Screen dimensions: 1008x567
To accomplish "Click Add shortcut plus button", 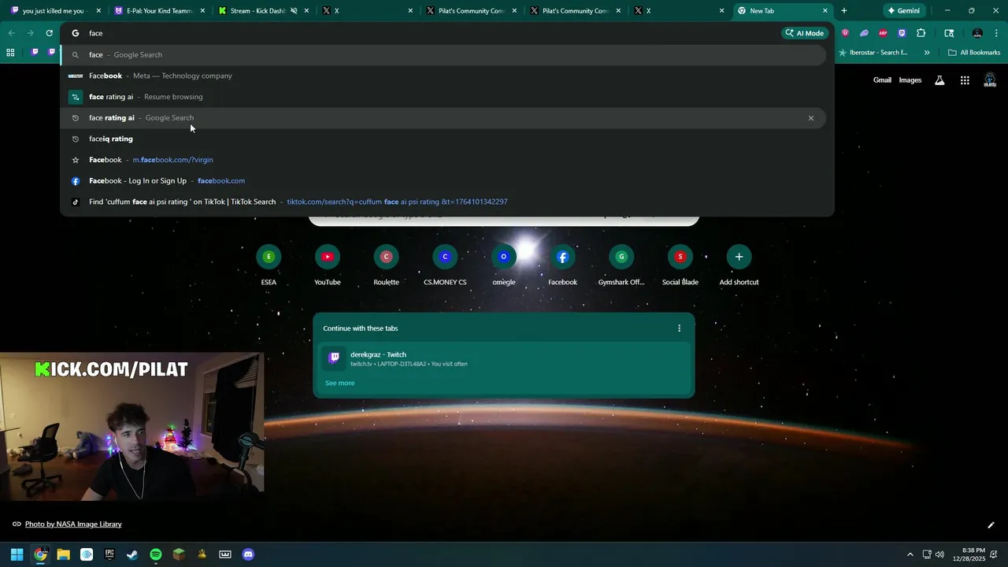I will click(x=739, y=257).
